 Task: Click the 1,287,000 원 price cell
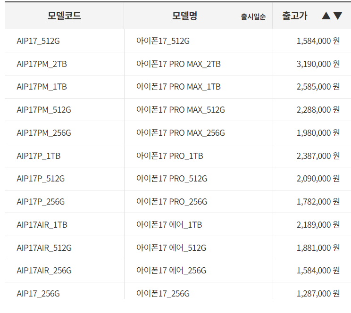click(318, 293)
